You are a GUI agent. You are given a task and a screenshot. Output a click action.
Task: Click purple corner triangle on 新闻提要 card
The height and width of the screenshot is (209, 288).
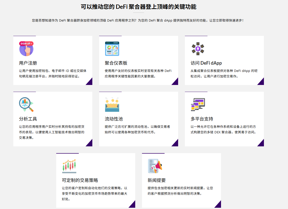click(x=219, y=205)
